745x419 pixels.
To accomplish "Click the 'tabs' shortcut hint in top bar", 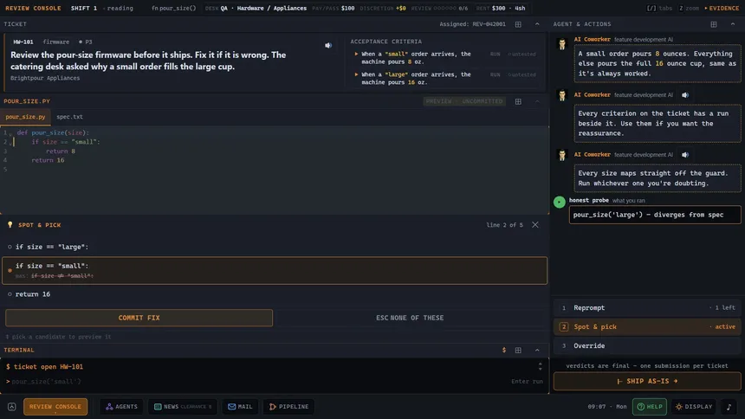I will click(659, 8).
